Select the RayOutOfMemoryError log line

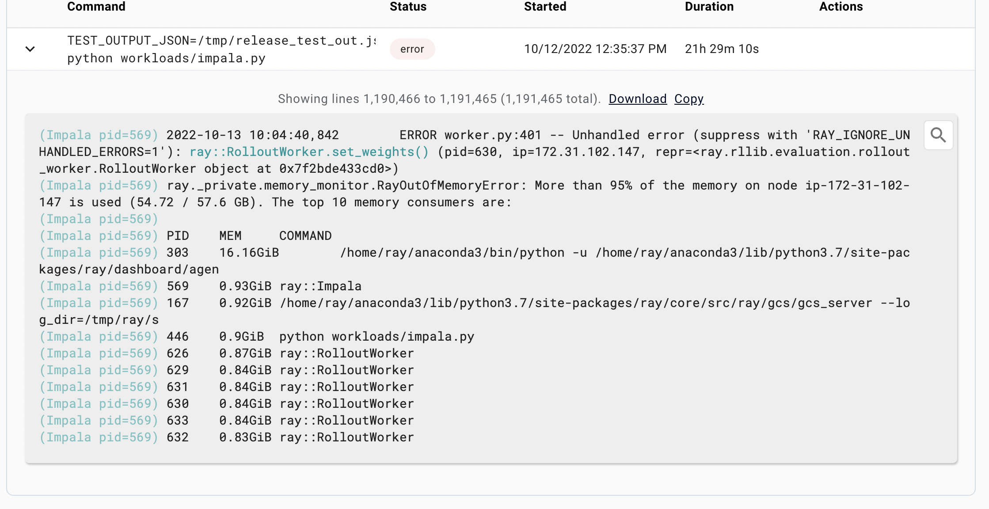click(x=345, y=185)
